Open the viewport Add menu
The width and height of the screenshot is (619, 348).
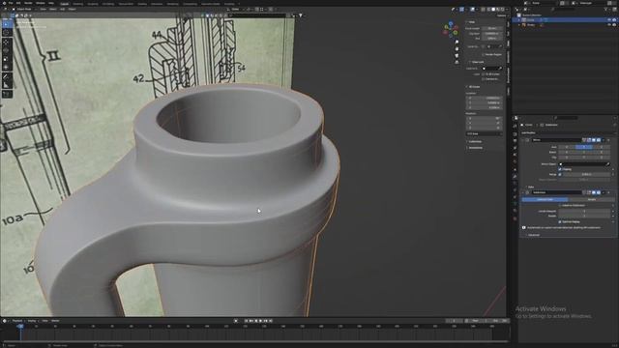coord(62,9)
